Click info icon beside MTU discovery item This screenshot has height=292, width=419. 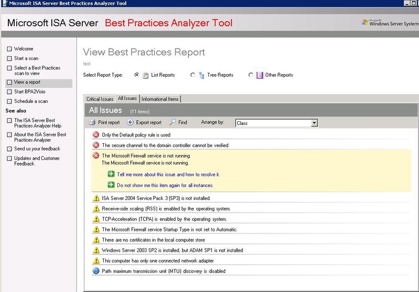[96, 271]
